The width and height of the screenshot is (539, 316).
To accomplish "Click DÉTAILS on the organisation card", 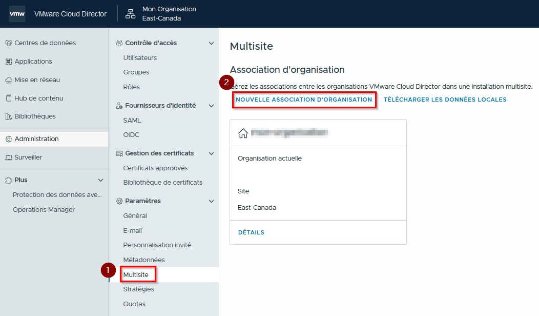I will tap(251, 232).
